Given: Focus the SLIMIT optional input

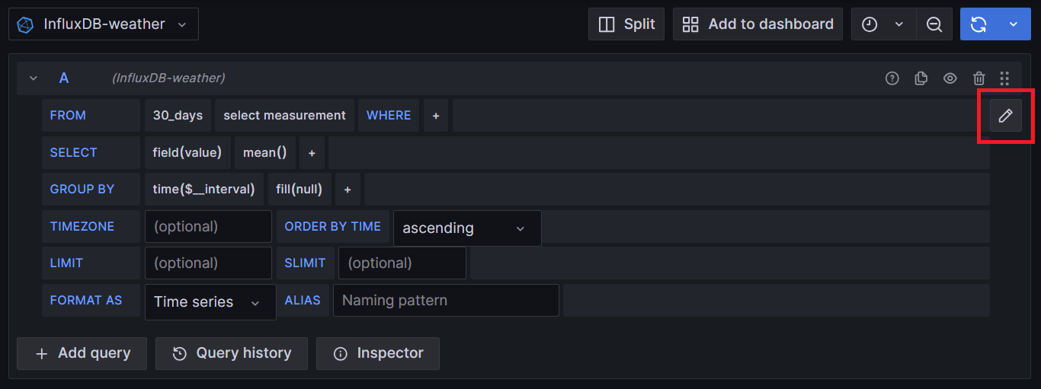Looking at the screenshot, I should 402,263.
